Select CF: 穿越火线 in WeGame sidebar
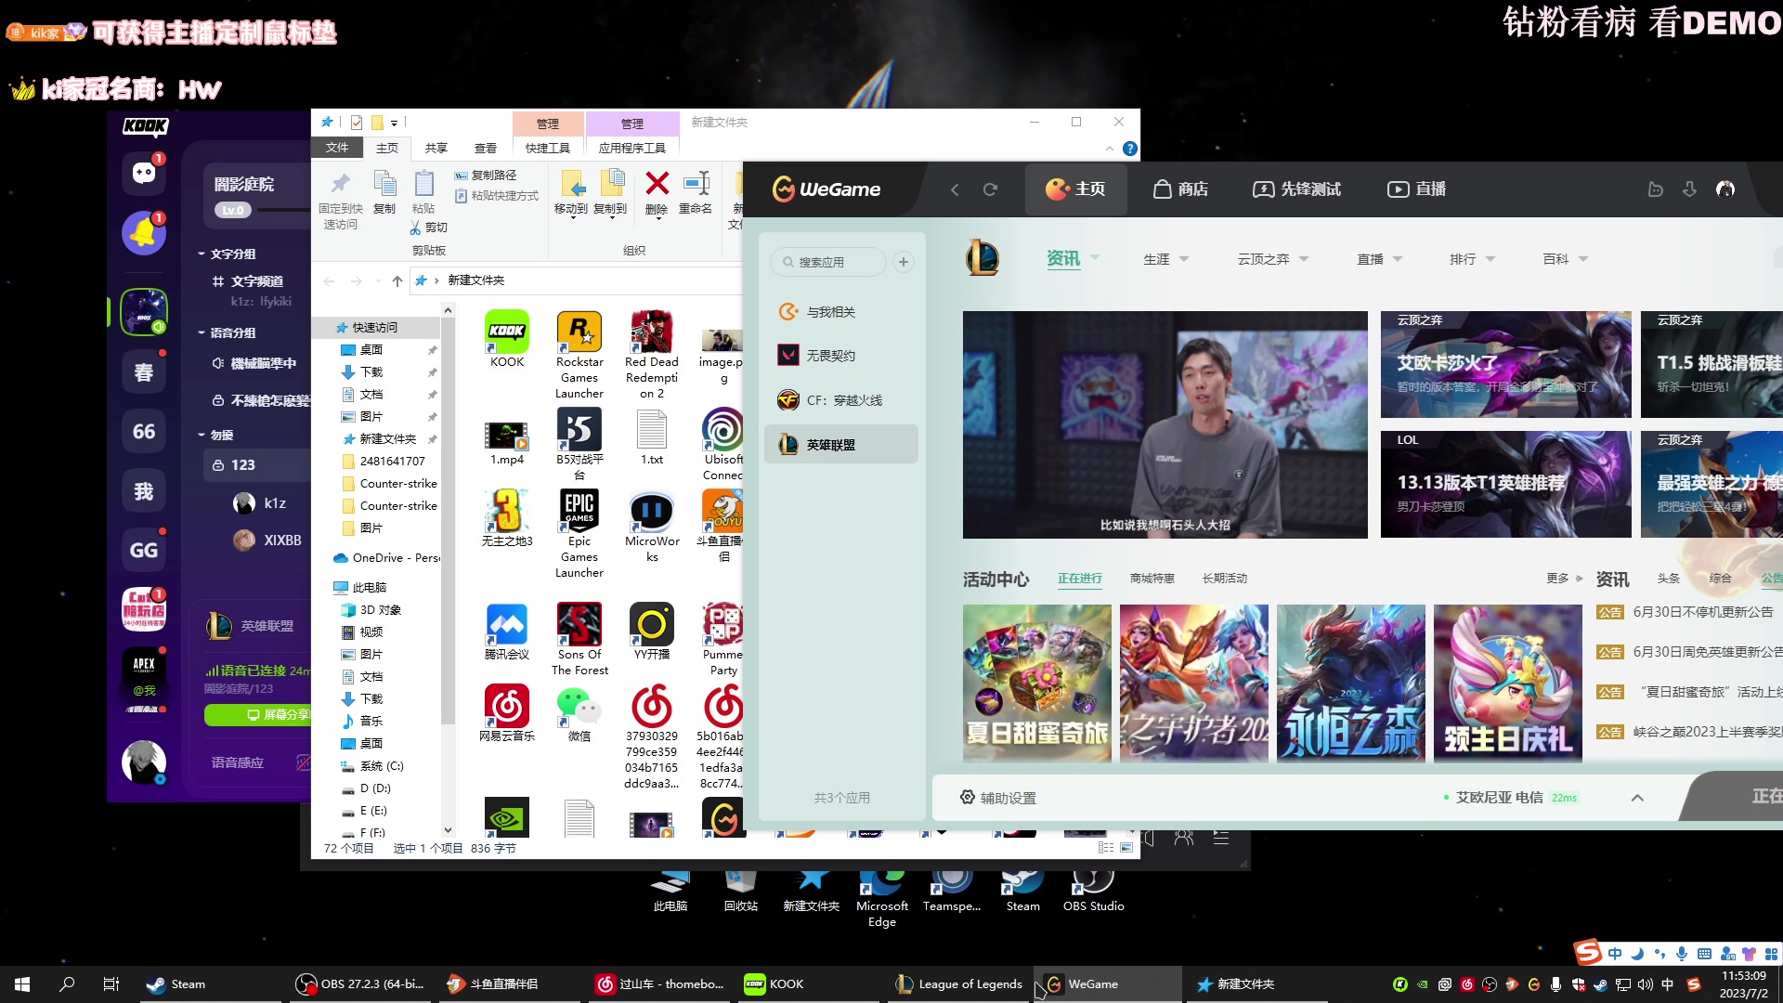1783x1003 pixels. [840, 399]
